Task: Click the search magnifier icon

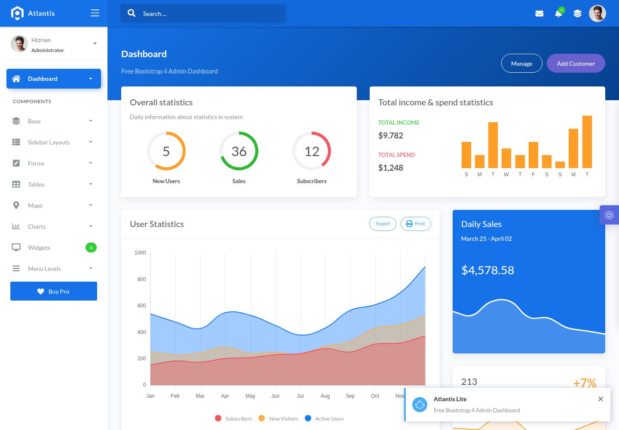Action: 132,13
